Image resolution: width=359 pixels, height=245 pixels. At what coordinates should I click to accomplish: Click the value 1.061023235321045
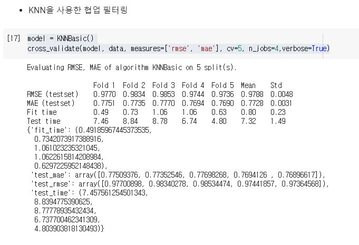[x=67, y=148]
